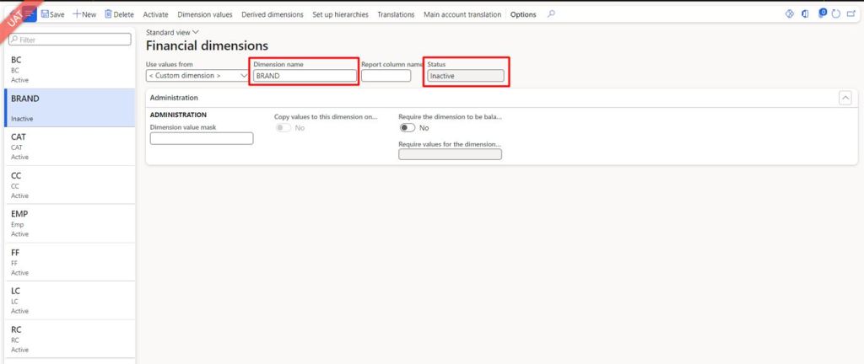Viewport: 864px width, 364px height.
Task: Click the Dimension value mask field
Action: 202,138
